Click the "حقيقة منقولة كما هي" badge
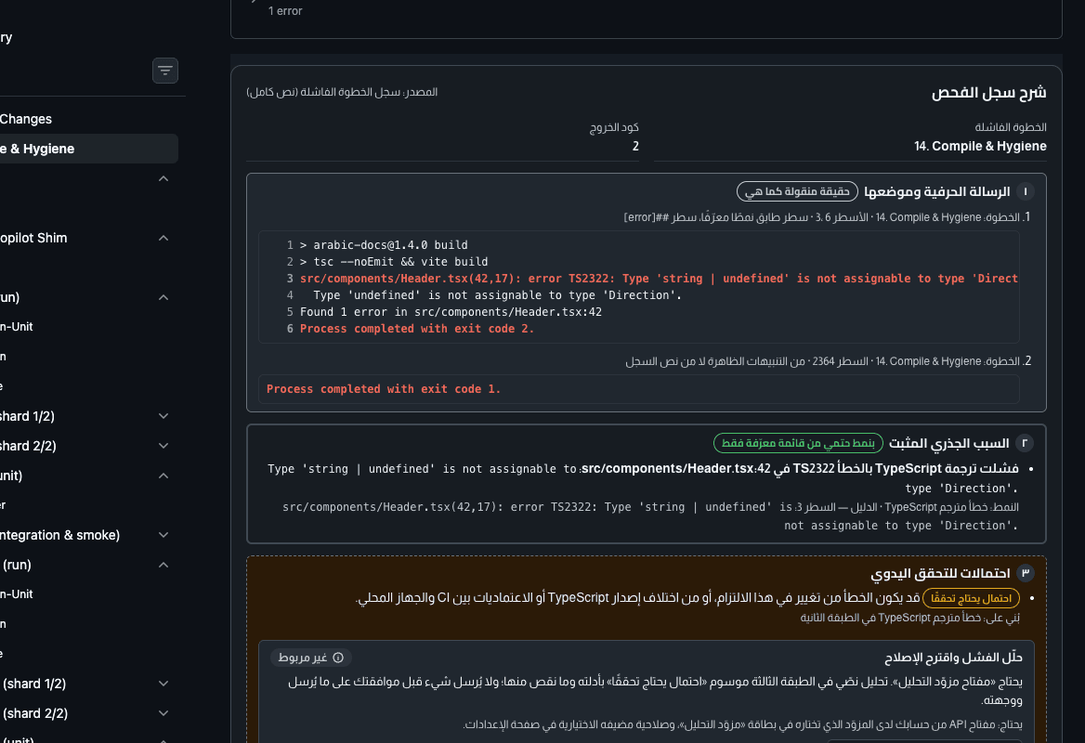 pos(797,191)
